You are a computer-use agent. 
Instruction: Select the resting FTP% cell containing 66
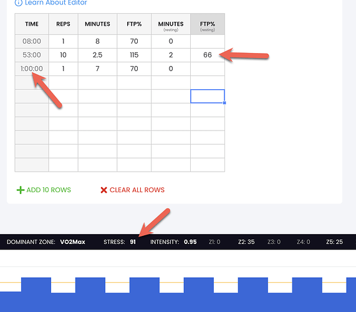[208, 55]
